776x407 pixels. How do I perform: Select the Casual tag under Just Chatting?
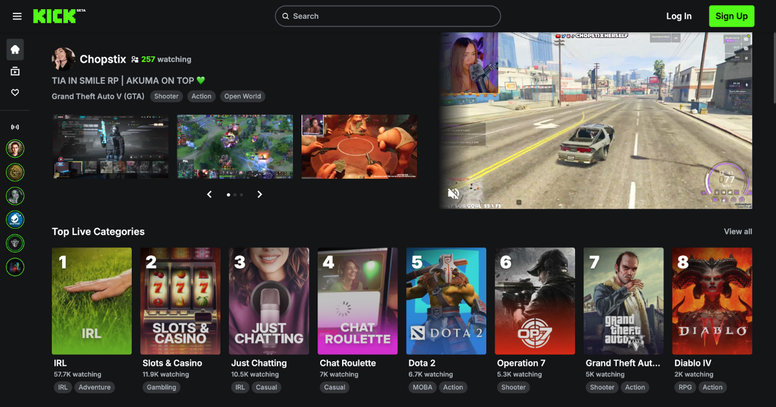click(x=266, y=388)
